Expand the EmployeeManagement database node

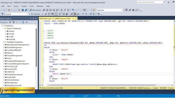point(4,61)
